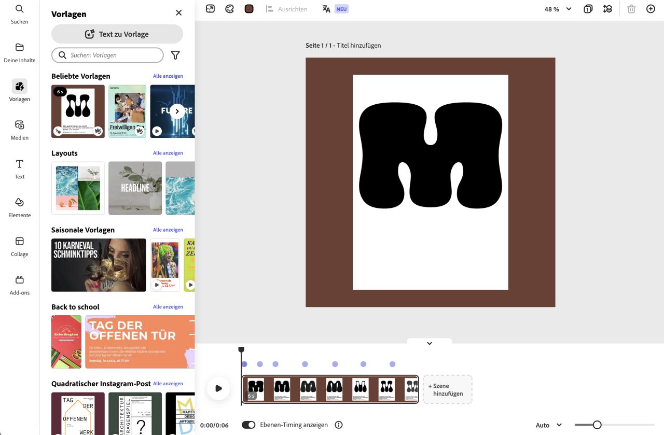Select the Schulbeginn template
Screen dimensions: 664x435
(x=66, y=342)
